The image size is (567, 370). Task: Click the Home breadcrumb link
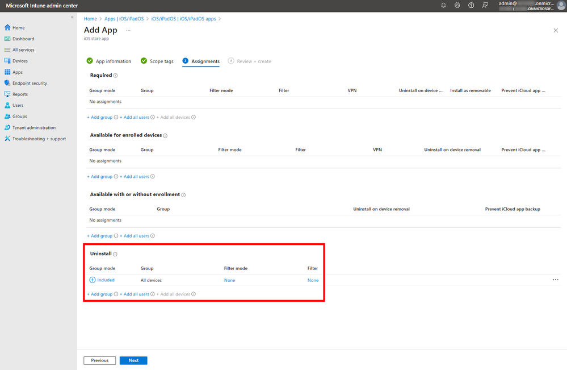90,19
